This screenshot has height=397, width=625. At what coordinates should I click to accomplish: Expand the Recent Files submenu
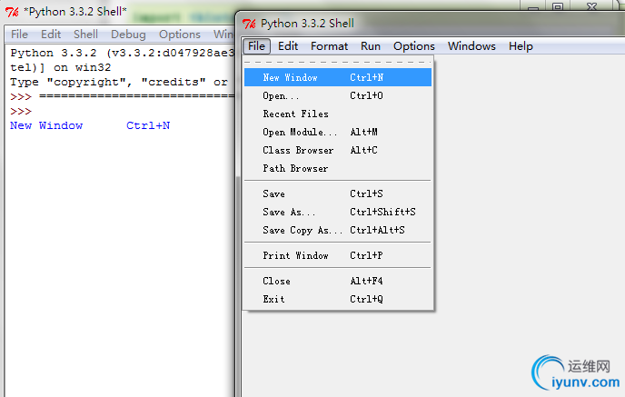338,114
